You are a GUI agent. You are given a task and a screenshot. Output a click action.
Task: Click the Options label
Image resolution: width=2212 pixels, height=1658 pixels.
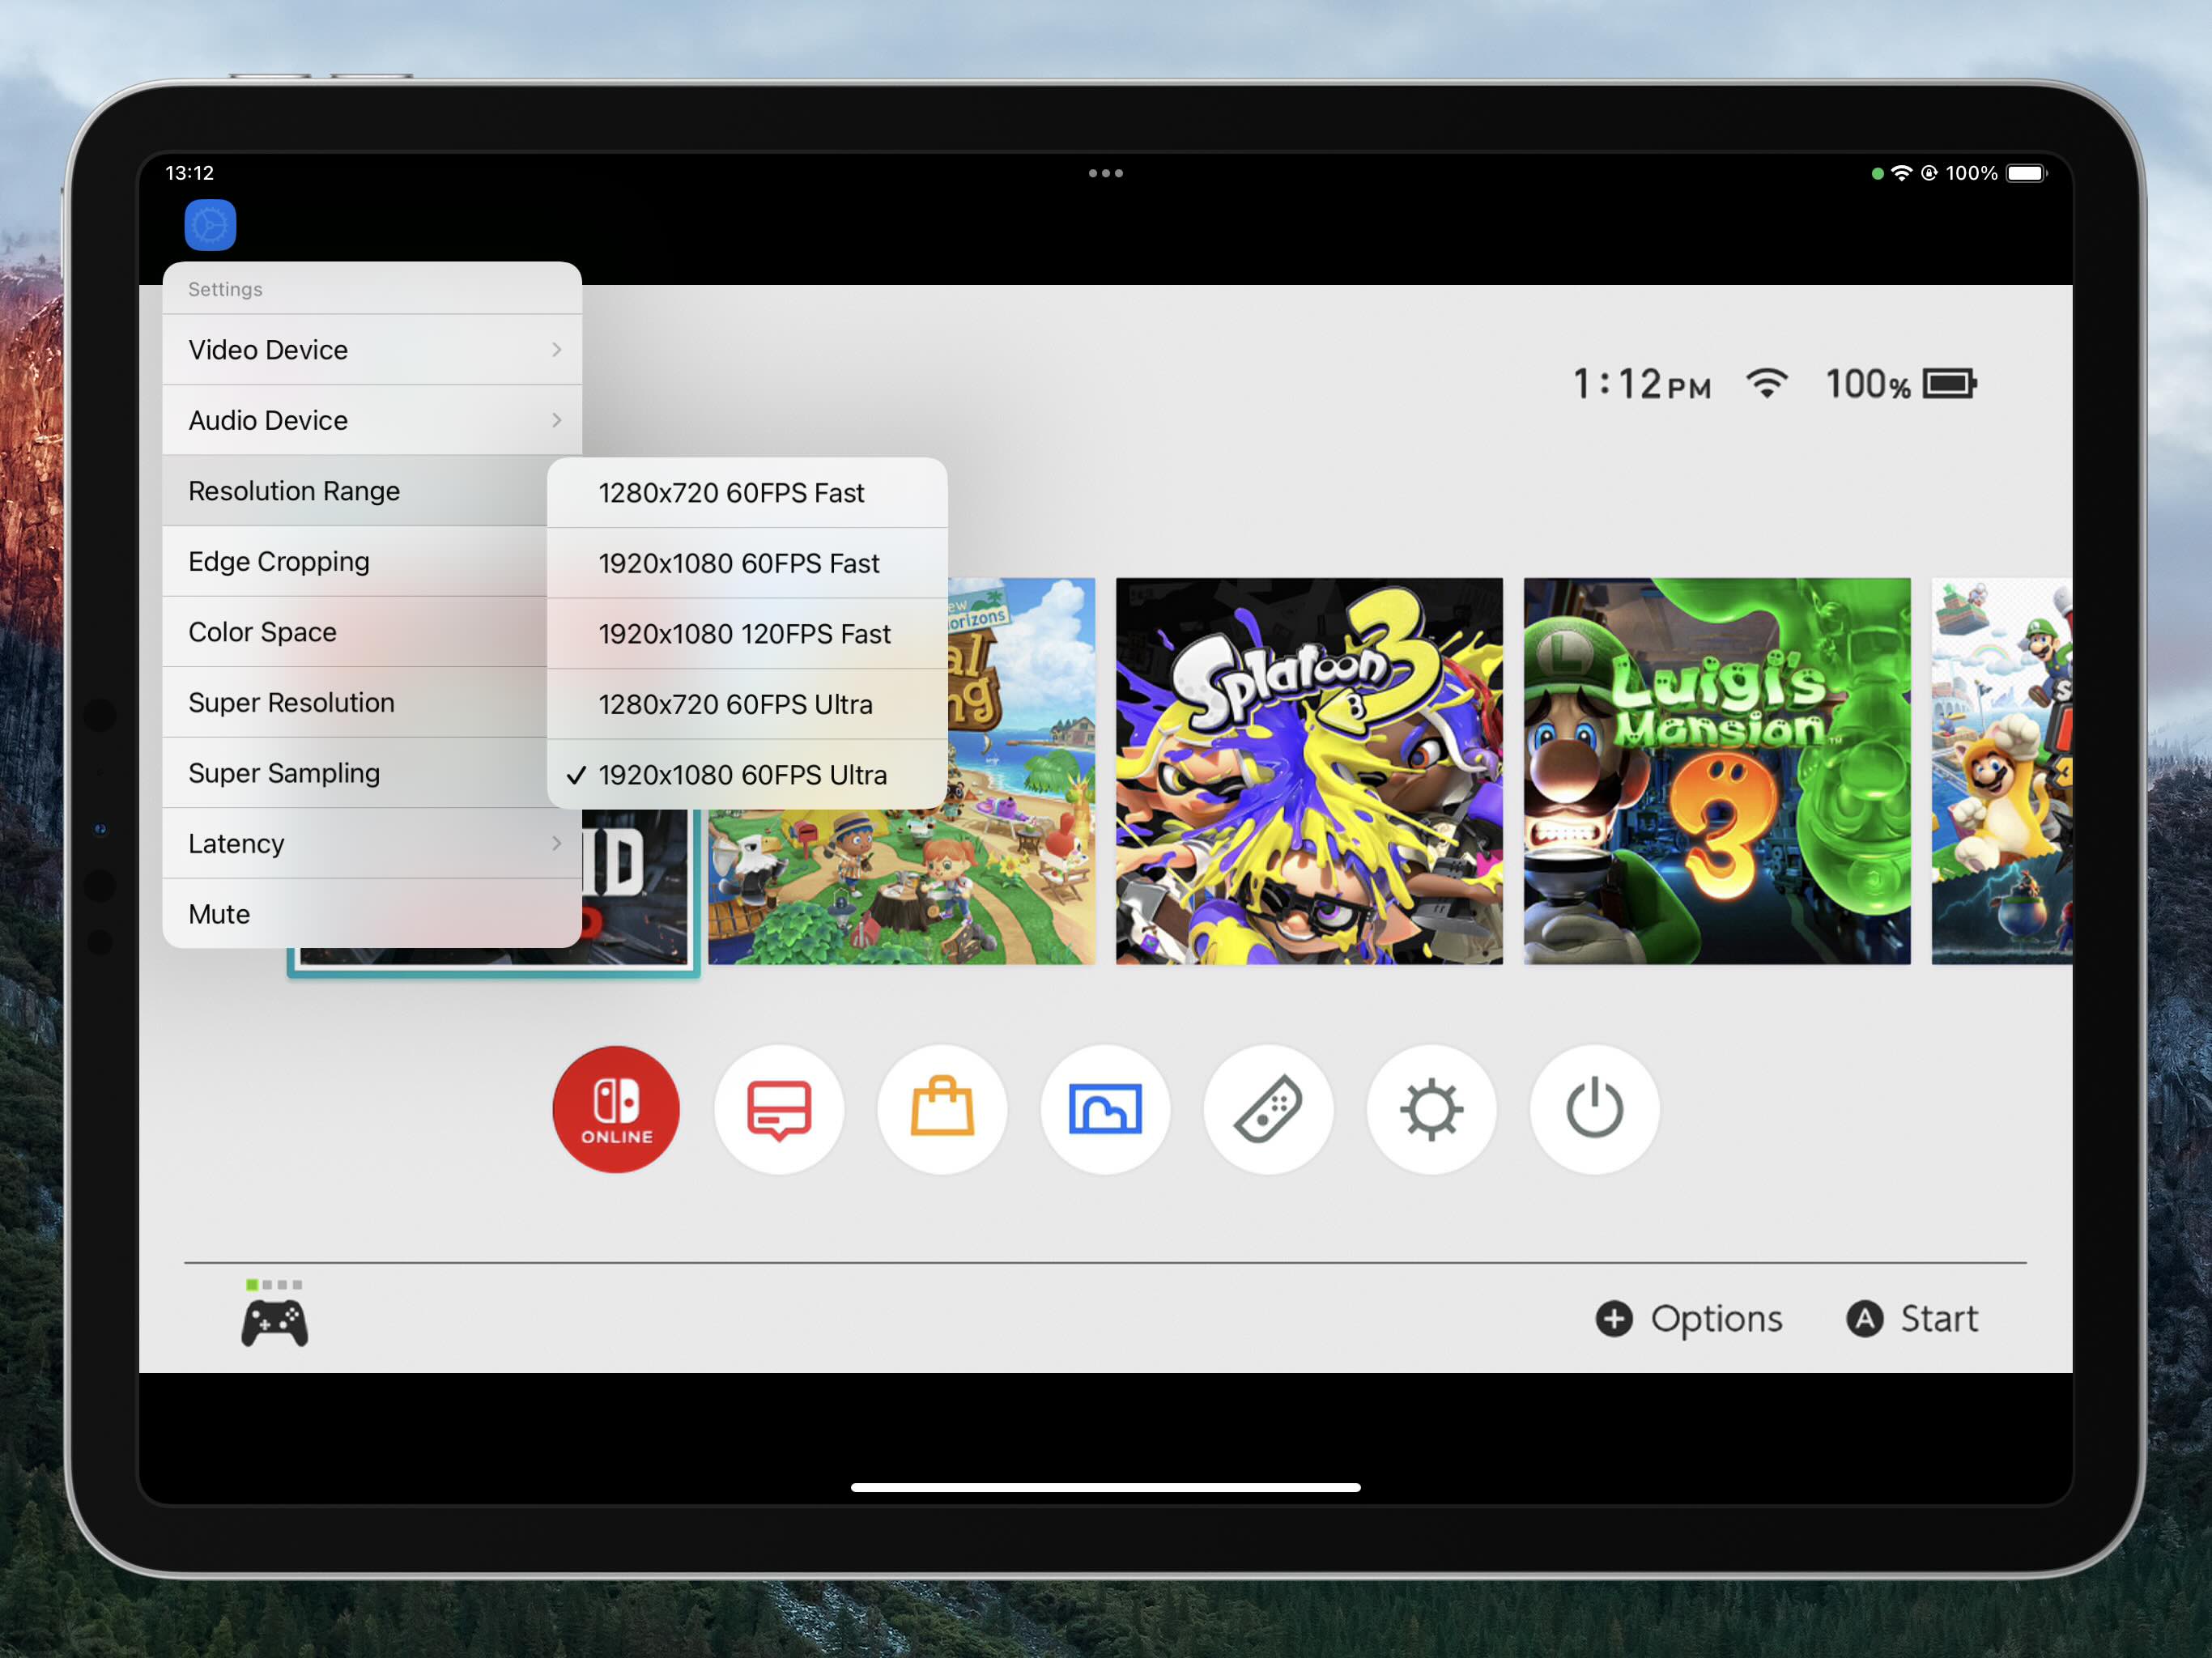1716,1319
